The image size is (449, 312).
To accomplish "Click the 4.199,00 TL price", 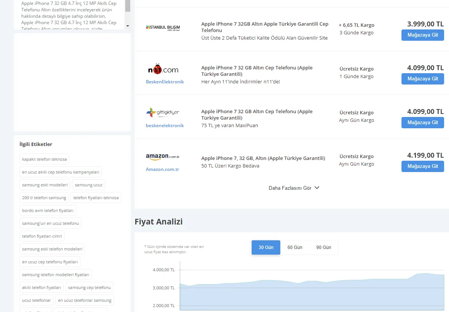I will coord(425,155).
